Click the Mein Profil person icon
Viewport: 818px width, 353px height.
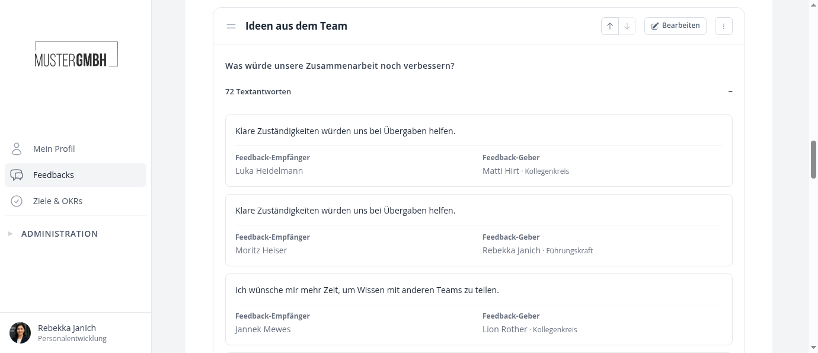tap(17, 149)
